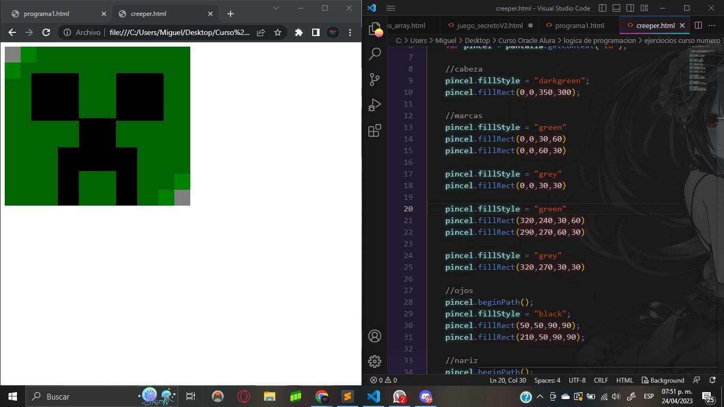Viewport: 724px width, 407px height.
Task: Select the creeper.html editor tab in VS Code
Action: click(x=655, y=25)
